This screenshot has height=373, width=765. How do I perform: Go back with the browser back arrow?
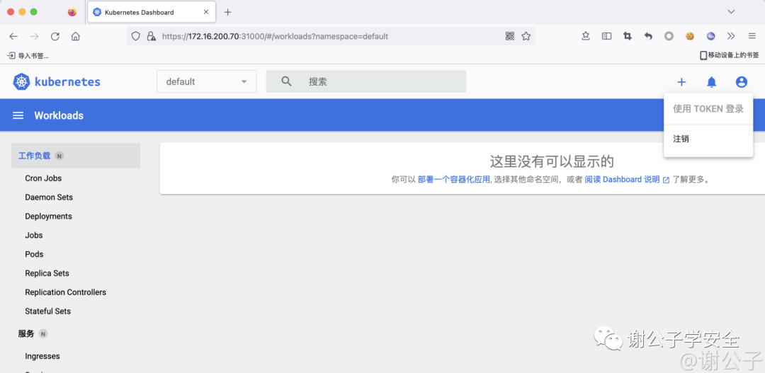13,36
